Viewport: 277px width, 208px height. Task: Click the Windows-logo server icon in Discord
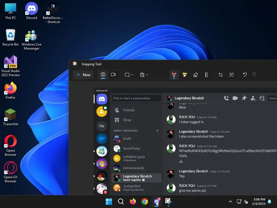point(102,164)
